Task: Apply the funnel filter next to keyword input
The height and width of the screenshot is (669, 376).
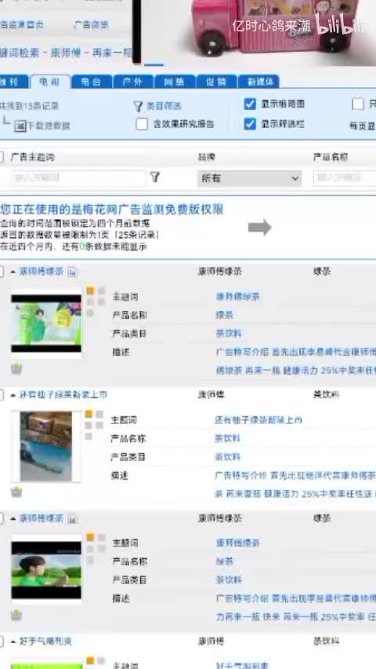Action: pos(155,177)
